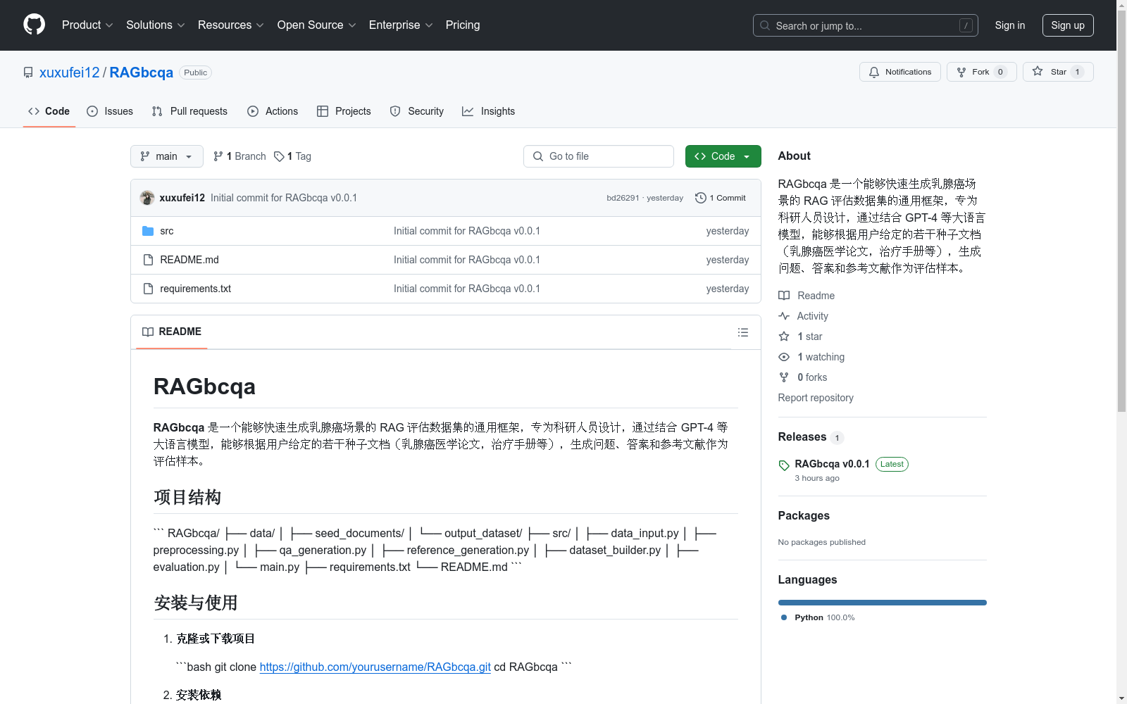The width and height of the screenshot is (1127, 704).
Task: Expand the Solutions menu
Action: click(155, 25)
